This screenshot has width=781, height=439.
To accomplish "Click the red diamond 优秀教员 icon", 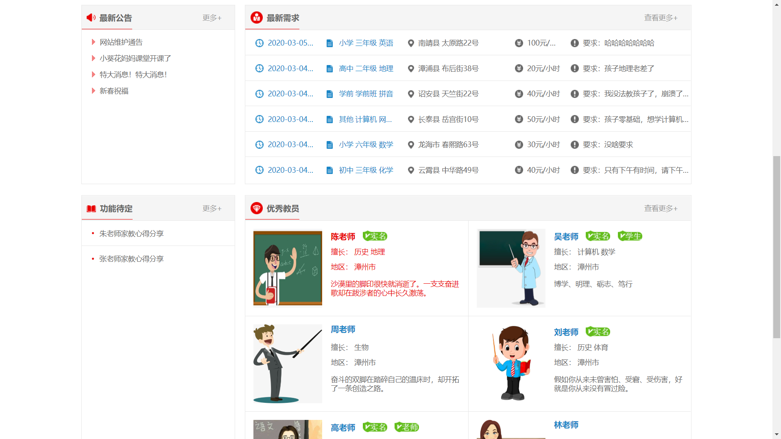I will click(256, 208).
